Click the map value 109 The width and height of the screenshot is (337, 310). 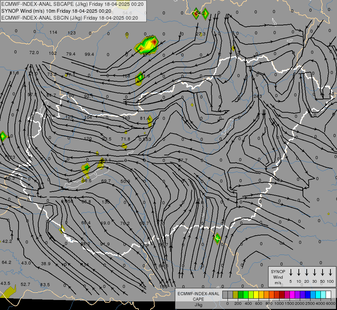(x=164, y=287)
